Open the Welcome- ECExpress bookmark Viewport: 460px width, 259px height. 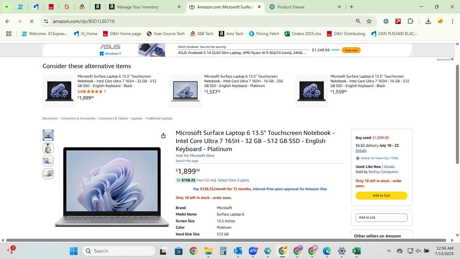[44, 34]
